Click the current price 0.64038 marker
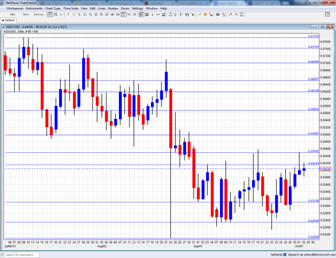This screenshot has height=258, width=336. pyautogui.click(x=325, y=169)
